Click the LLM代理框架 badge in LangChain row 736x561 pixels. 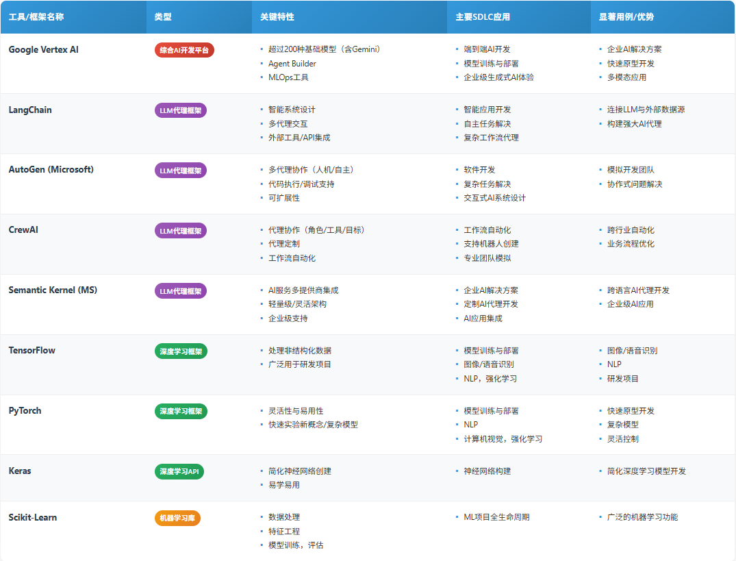click(x=181, y=110)
